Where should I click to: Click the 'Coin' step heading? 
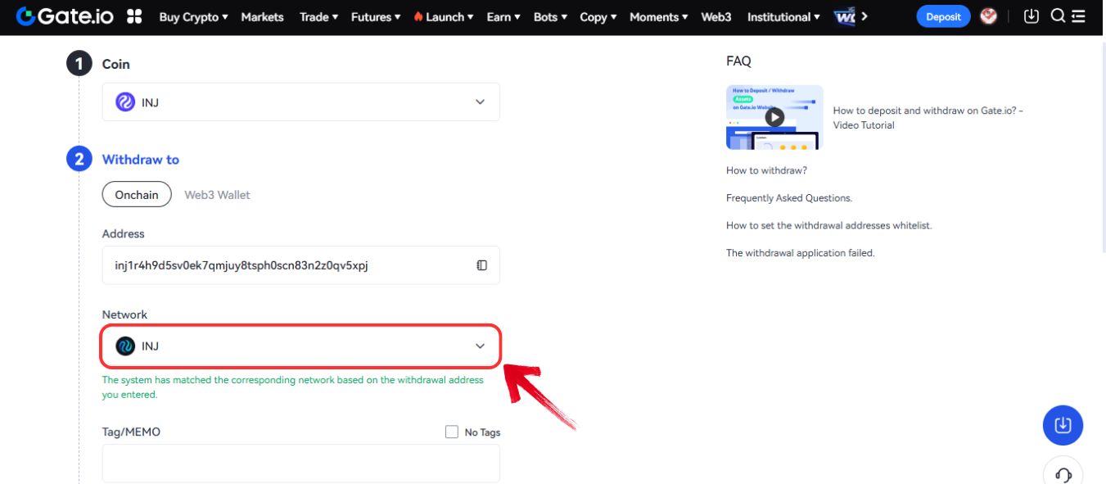coord(115,64)
